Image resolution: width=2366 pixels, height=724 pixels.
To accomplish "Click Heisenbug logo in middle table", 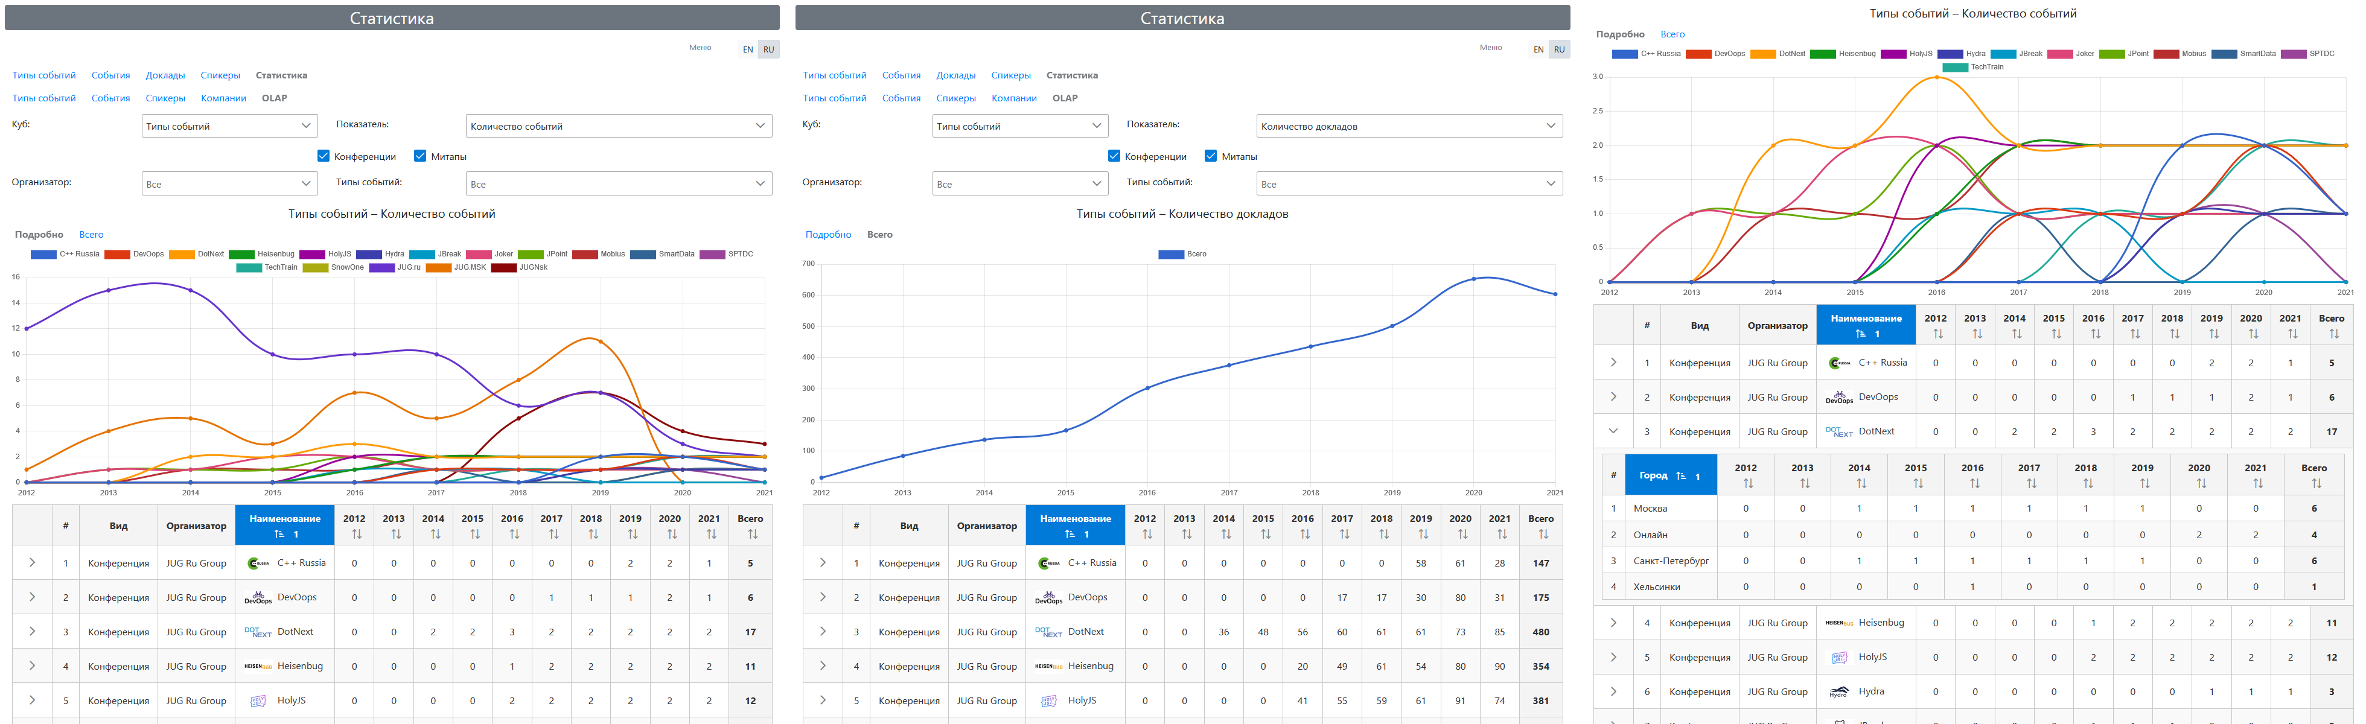I will click(x=1049, y=666).
